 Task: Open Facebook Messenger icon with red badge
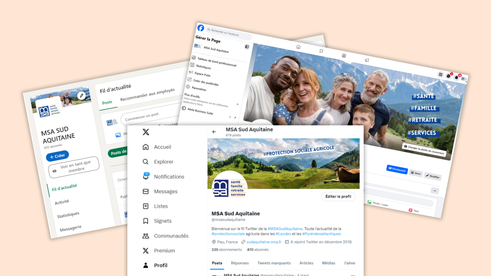pos(449,76)
